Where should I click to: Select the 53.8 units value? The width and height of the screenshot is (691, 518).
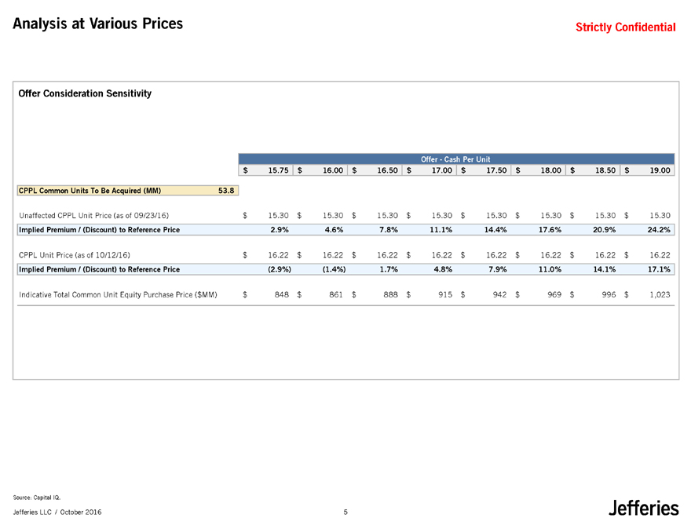[x=226, y=189]
